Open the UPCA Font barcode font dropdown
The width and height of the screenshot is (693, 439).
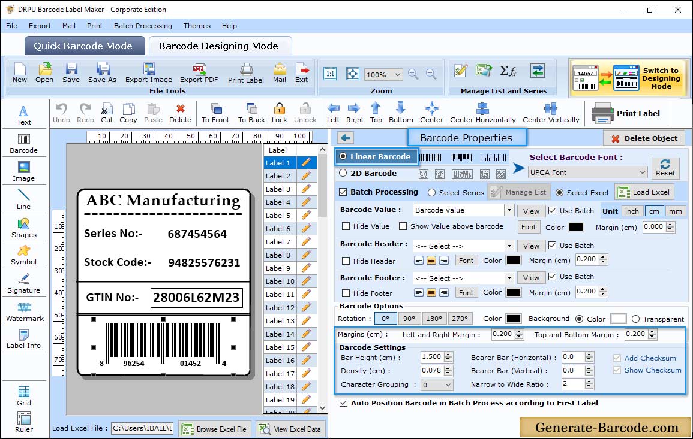coord(588,172)
